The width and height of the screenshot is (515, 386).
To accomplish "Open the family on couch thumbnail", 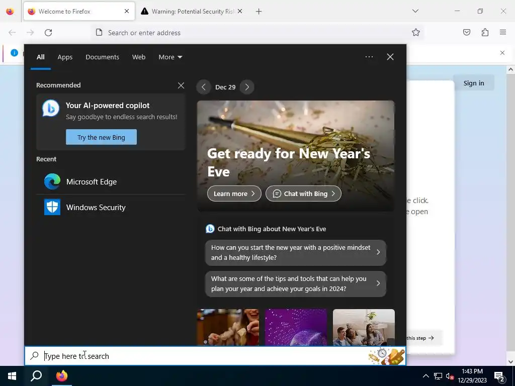I will (364, 327).
